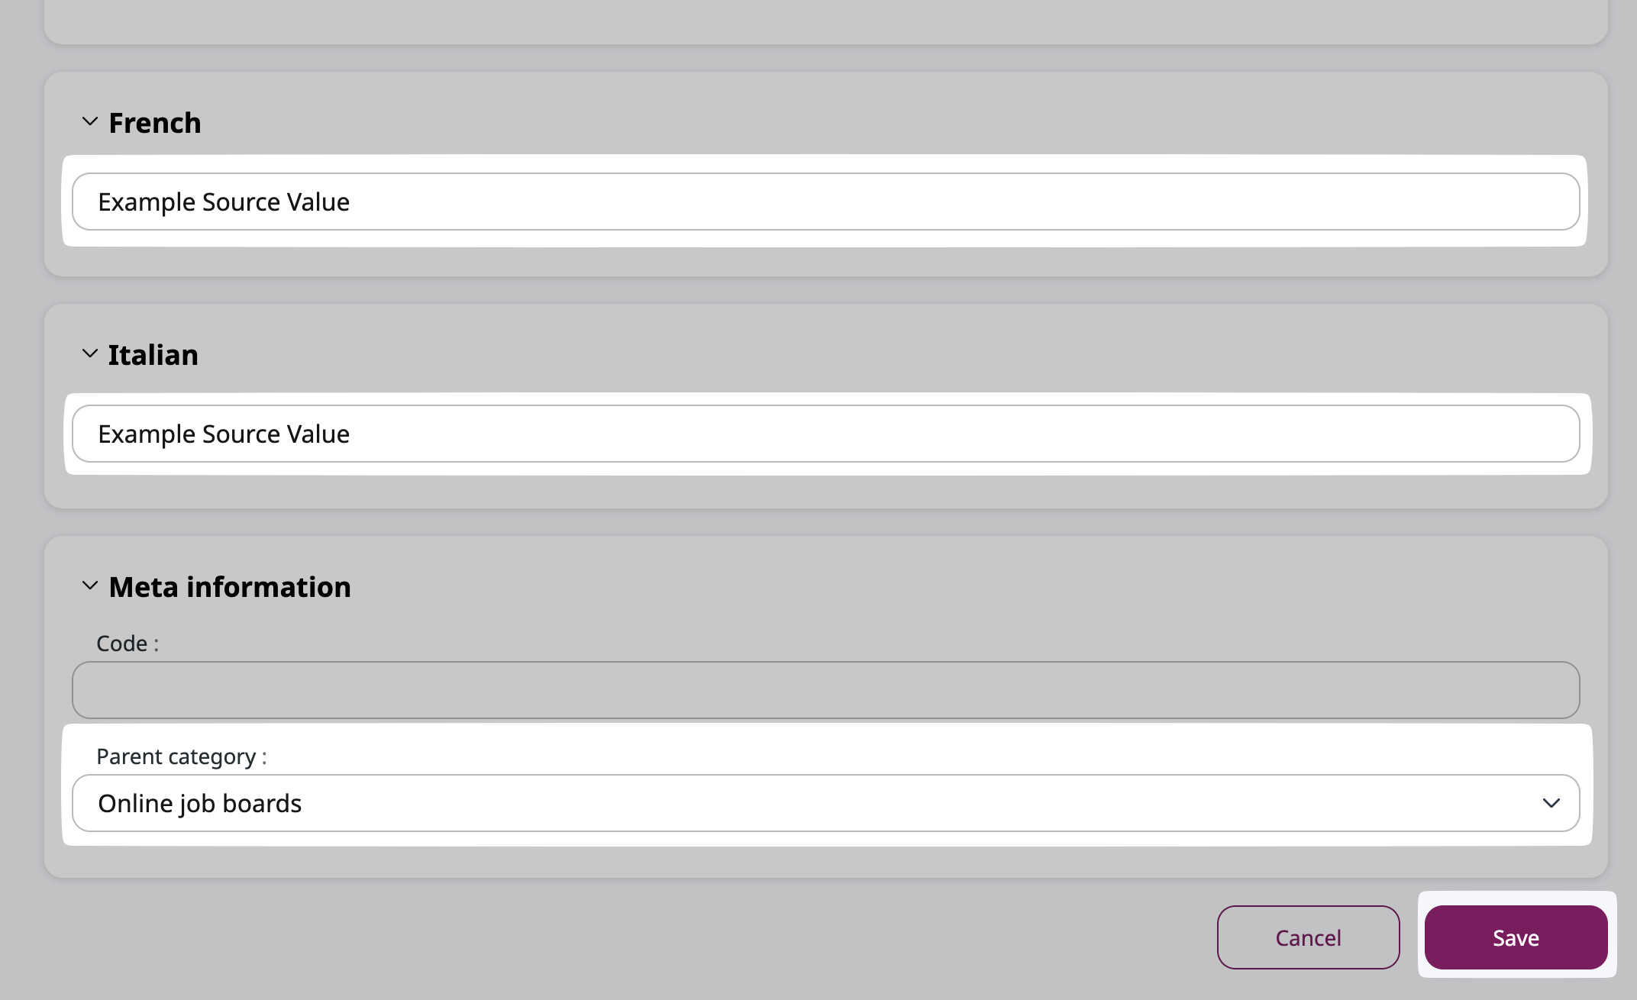This screenshot has height=1000, width=1637.
Task: Click the Parent category dropdown arrow
Action: [1551, 803]
